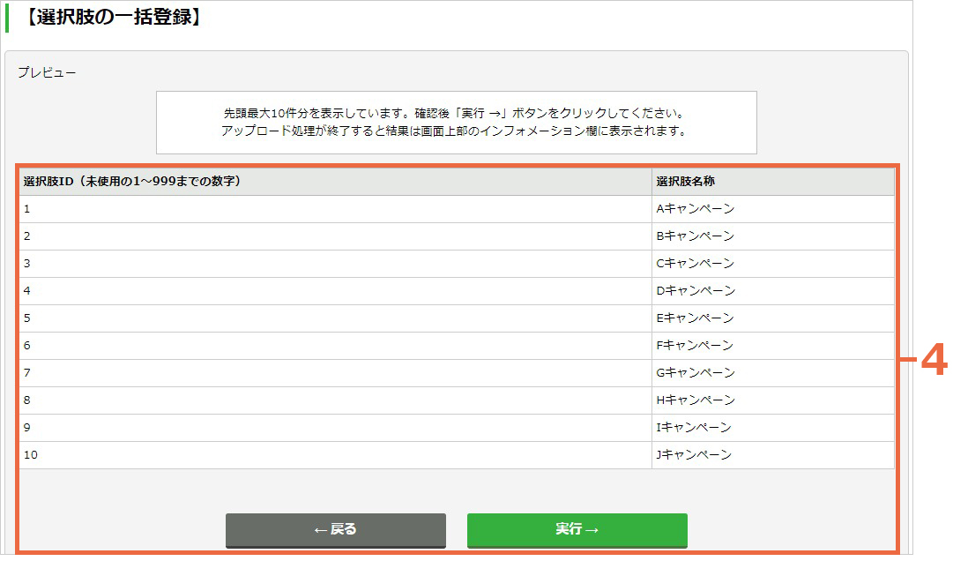The width and height of the screenshot is (953, 561).
Task: Select the Hキャンペーン name cell
Action: coord(772,400)
